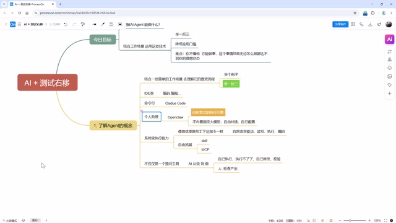
Task: Open the canvas tab in bottom bar
Action: [x=35, y=221]
